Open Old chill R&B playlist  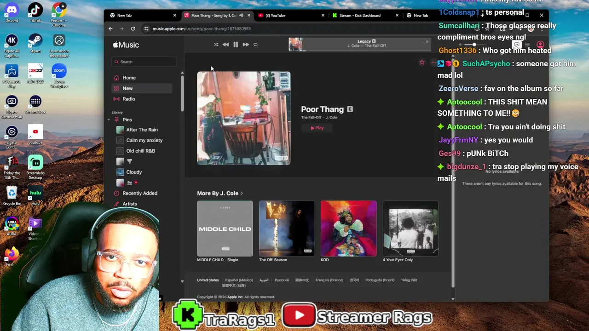pos(140,151)
